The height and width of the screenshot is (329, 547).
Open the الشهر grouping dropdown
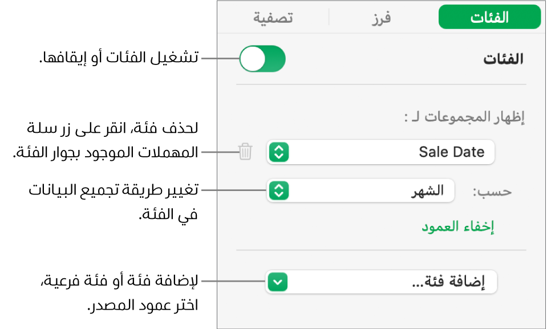click(x=360, y=191)
